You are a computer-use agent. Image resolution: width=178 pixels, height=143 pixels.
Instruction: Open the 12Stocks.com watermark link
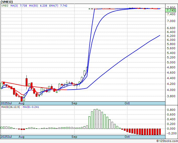(x=167, y=141)
